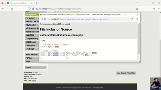
Task: Click the str_replace line containing "../"
Action: click(66, 55)
